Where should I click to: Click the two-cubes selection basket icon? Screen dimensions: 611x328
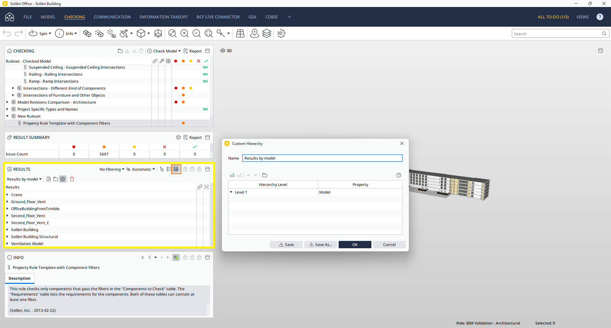(87, 33)
